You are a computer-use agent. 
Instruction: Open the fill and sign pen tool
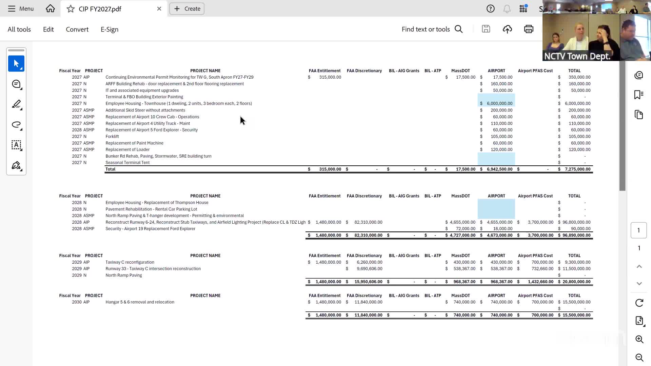pyautogui.click(x=16, y=165)
